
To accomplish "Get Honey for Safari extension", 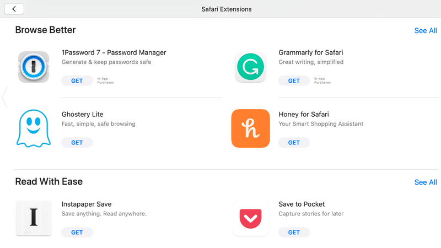I will tap(294, 143).
